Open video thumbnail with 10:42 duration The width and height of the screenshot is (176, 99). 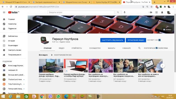(126, 66)
